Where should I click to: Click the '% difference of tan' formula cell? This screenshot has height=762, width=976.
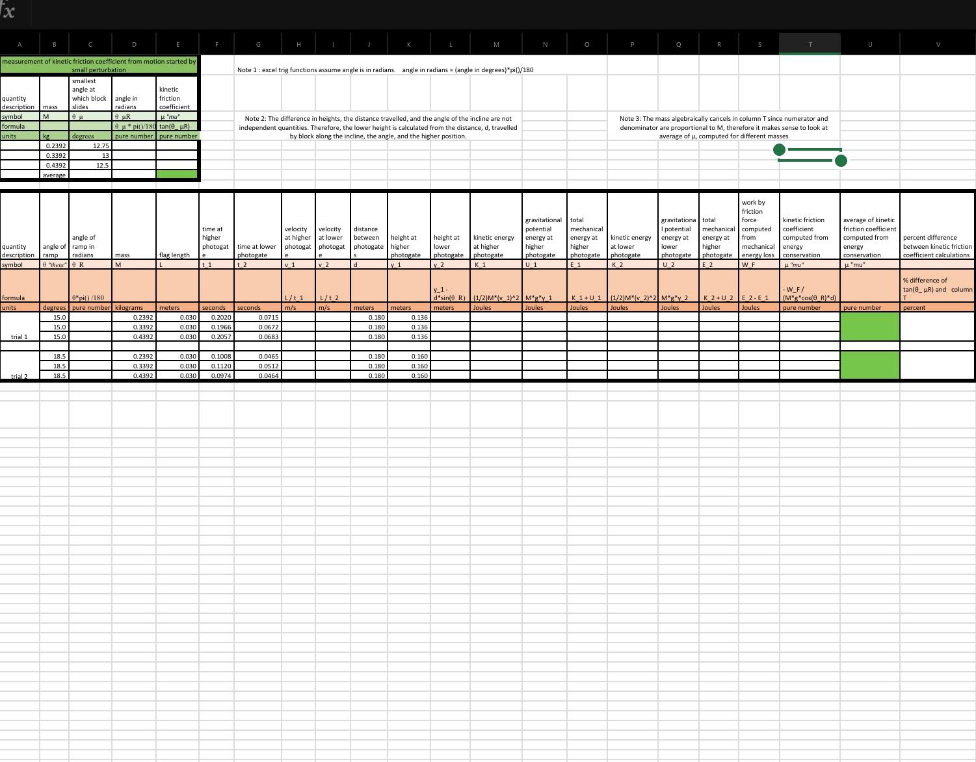[937, 286]
